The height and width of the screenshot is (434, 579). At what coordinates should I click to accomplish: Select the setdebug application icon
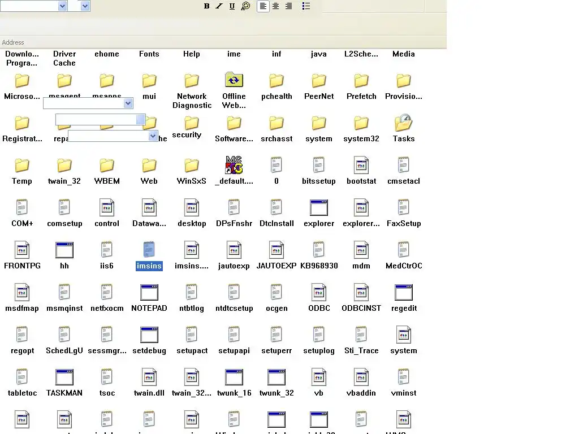[149, 335]
